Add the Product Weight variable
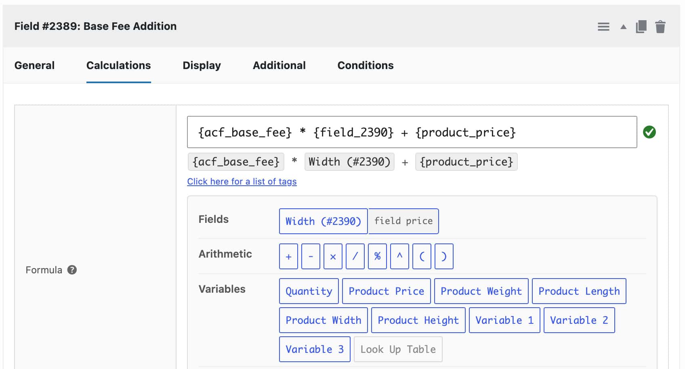The image size is (685, 369). pos(481,291)
